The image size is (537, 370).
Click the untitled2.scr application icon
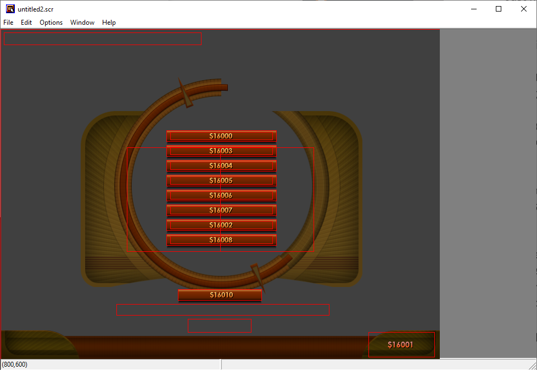10,9
